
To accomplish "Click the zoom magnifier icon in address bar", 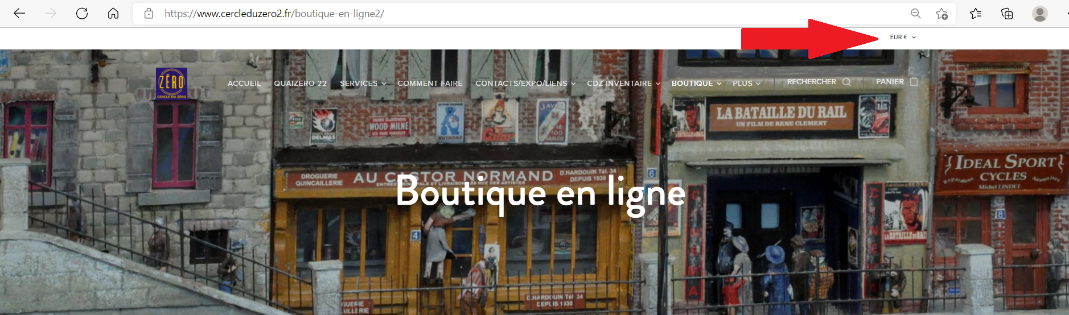I will coord(915,14).
